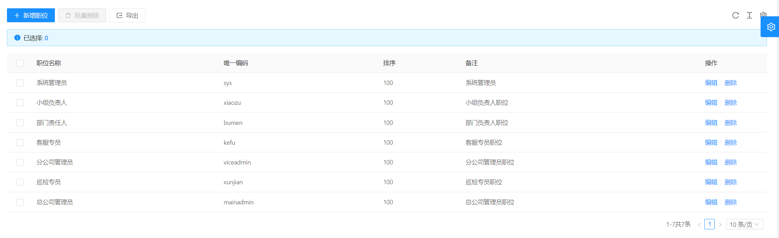
Task: Delete the 部门责任人 row
Action: [731, 122]
